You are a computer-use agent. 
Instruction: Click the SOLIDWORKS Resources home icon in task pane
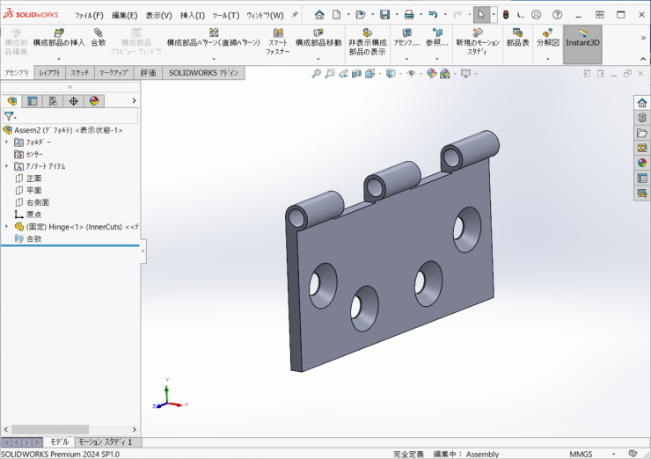click(x=641, y=103)
